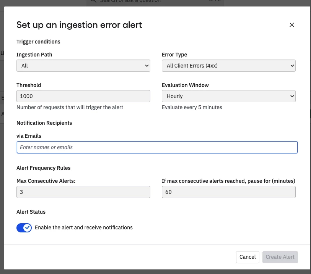The width and height of the screenshot is (311, 274).
Task: Expand the Error Type dropdown
Action: [x=229, y=66]
